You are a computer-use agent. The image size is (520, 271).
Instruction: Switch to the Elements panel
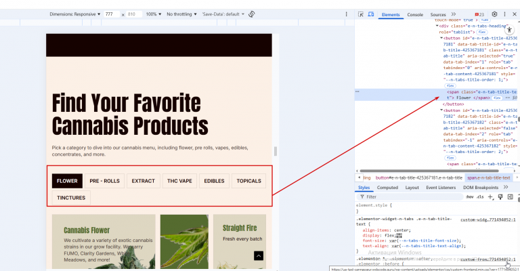point(391,15)
